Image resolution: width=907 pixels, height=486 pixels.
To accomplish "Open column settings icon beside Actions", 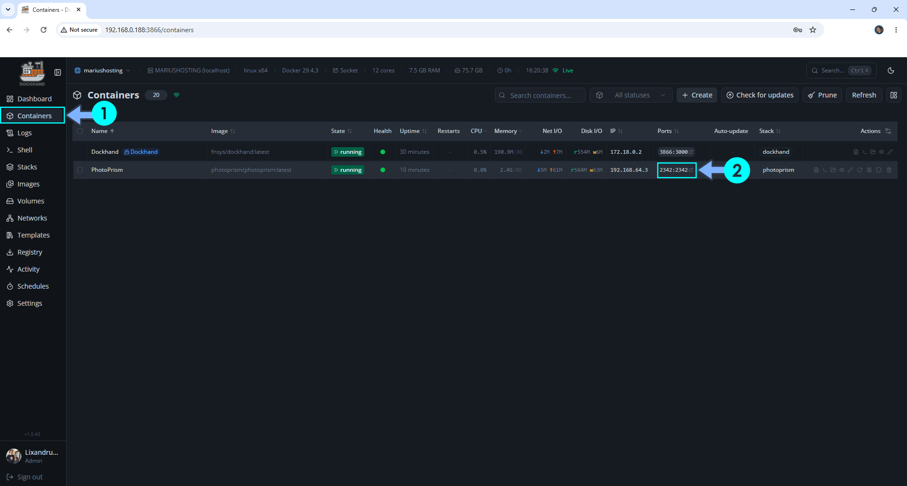I will (x=888, y=131).
